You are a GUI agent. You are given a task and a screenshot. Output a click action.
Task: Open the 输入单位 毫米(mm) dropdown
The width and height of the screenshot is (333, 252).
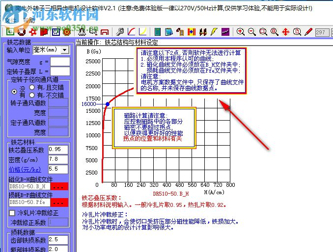pyautogui.click(x=65, y=50)
